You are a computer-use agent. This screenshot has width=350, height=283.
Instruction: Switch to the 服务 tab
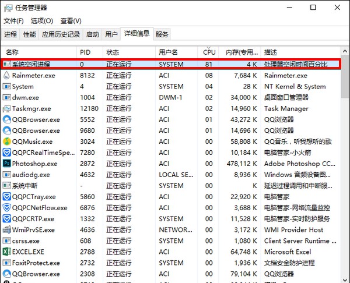pyautogui.click(x=162, y=34)
